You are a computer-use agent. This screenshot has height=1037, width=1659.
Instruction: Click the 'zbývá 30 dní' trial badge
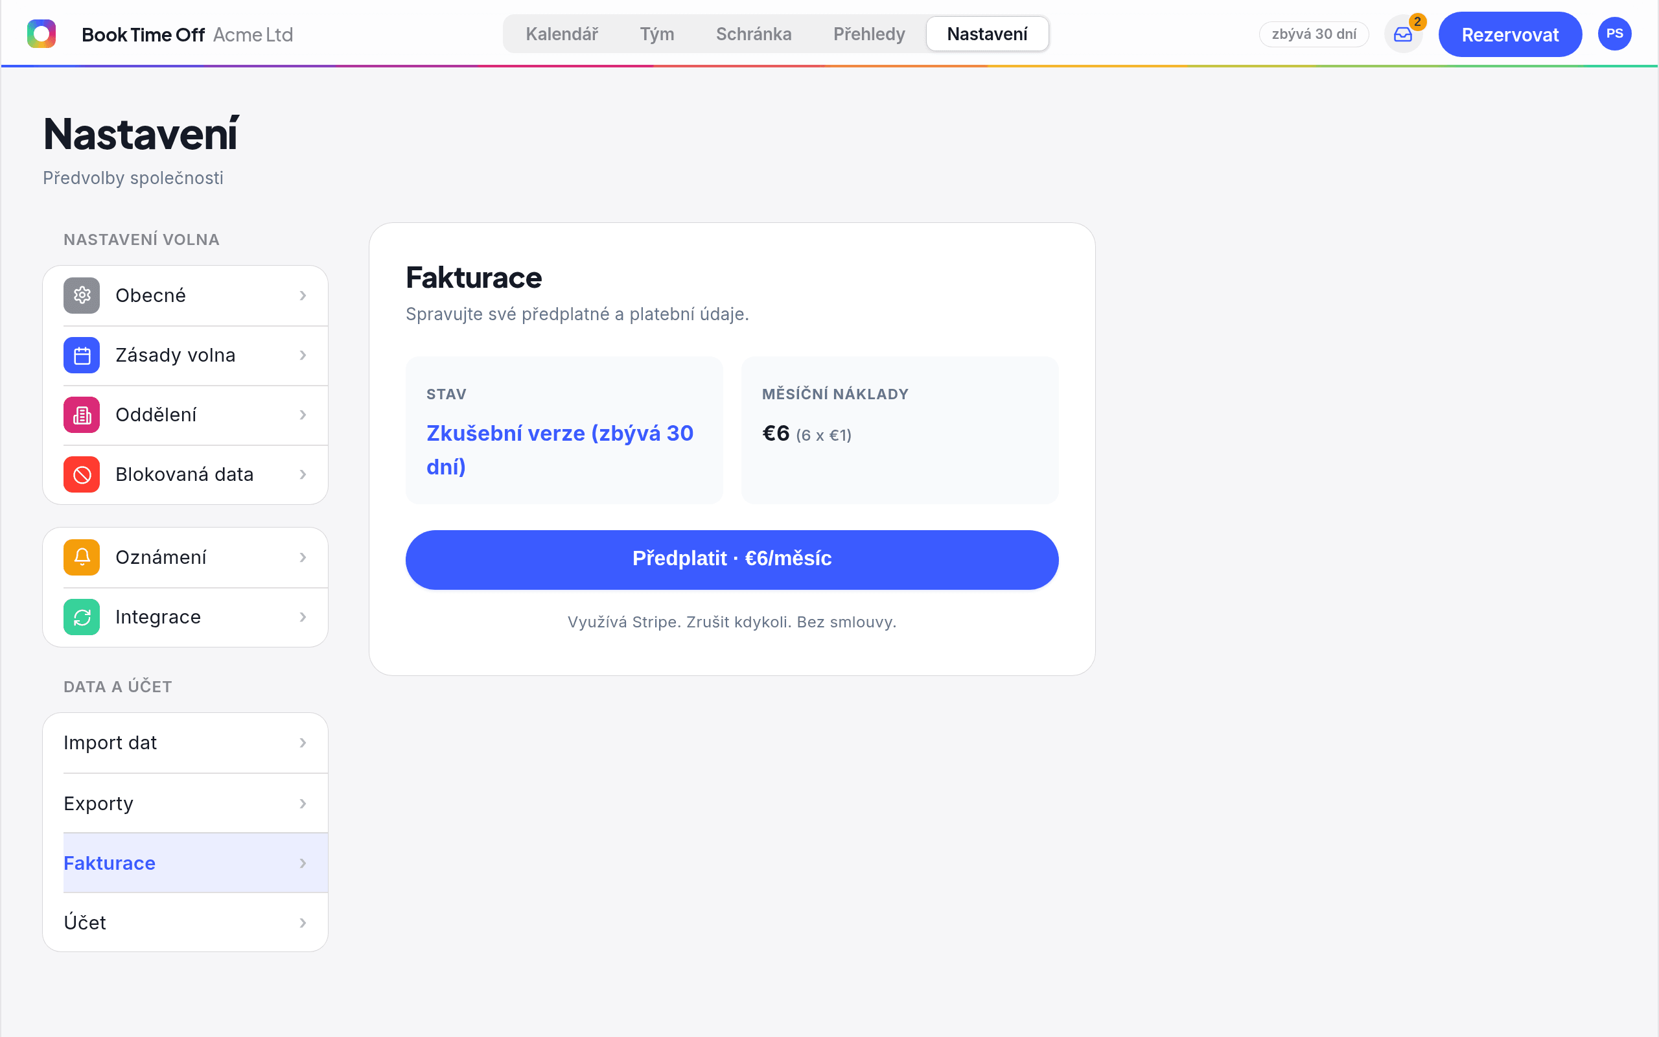click(1314, 34)
